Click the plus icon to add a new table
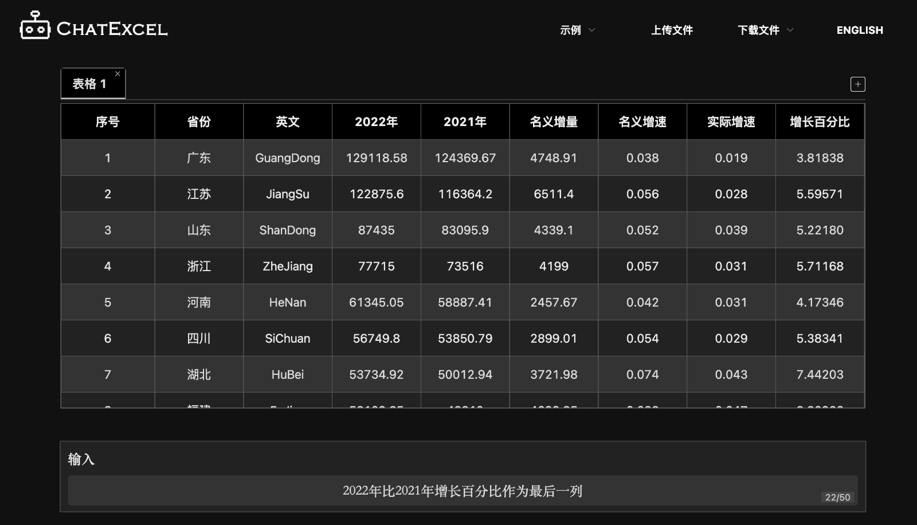Viewport: 917px width, 525px height. coord(857,84)
